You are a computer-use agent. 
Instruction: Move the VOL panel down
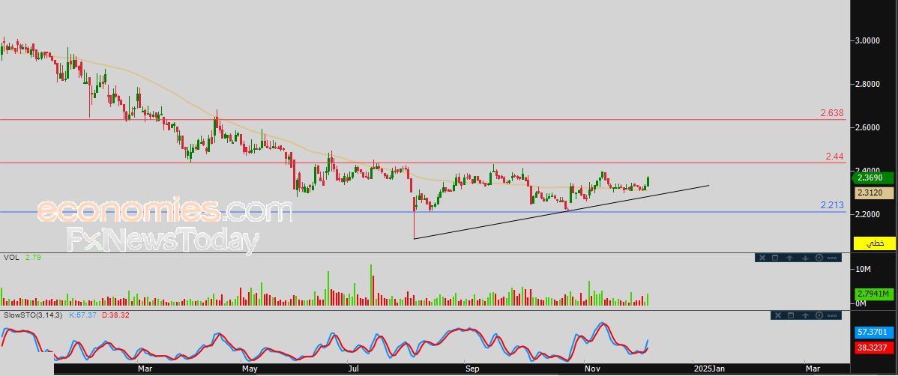point(805,258)
